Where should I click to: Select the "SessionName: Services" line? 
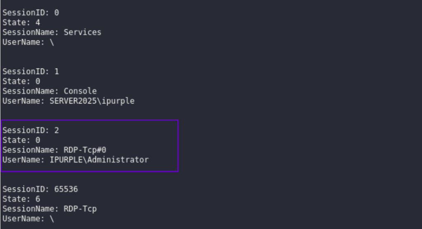[52, 32]
